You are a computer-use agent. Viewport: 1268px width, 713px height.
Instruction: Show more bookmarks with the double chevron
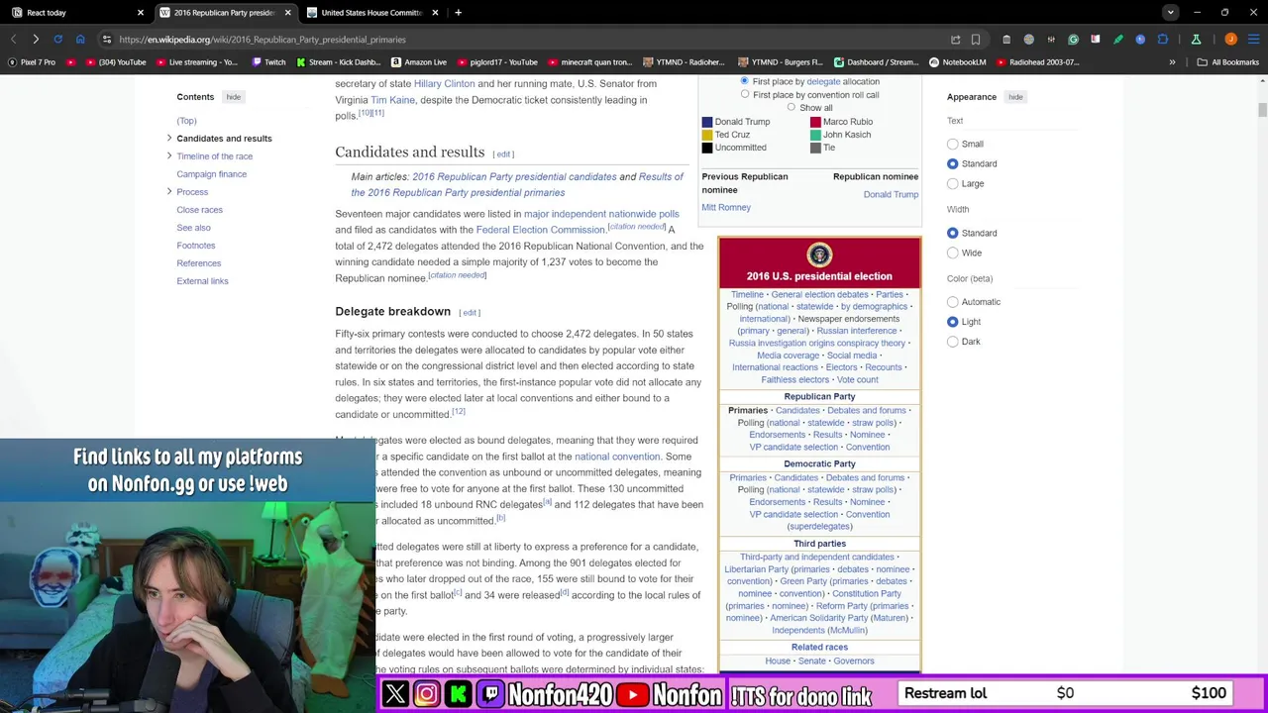click(x=1172, y=62)
